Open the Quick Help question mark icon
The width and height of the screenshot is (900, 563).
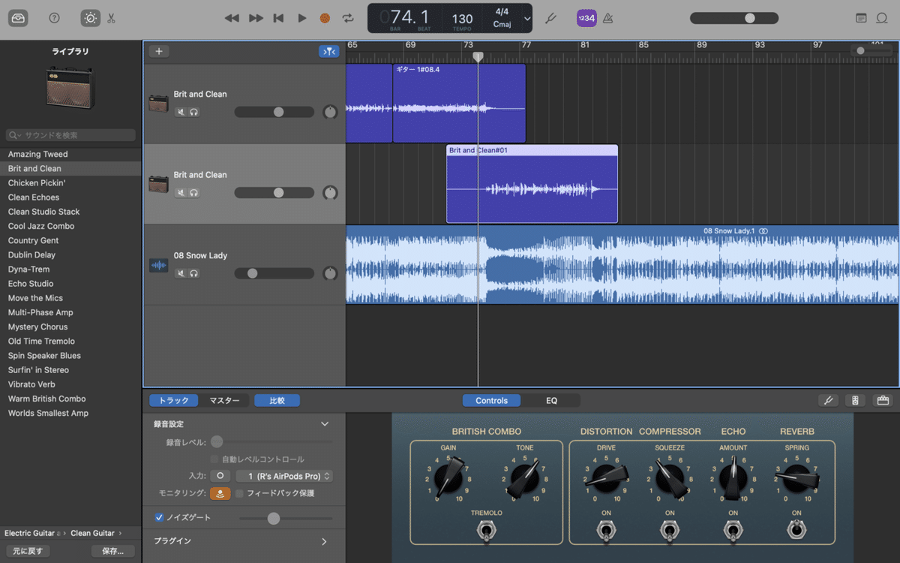tap(54, 18)
